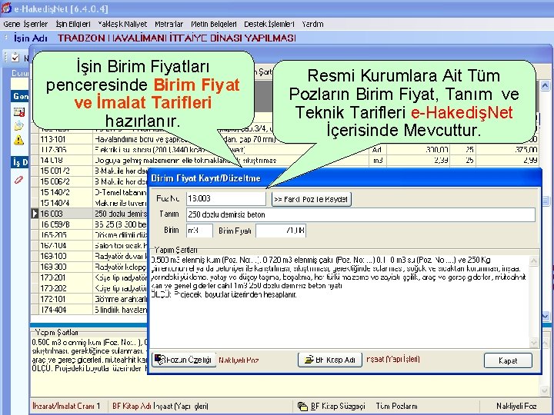Click the Farklı Poz ile Kaydet button
Viewport: 554px width, 415px height.
[x=312, y=199]
